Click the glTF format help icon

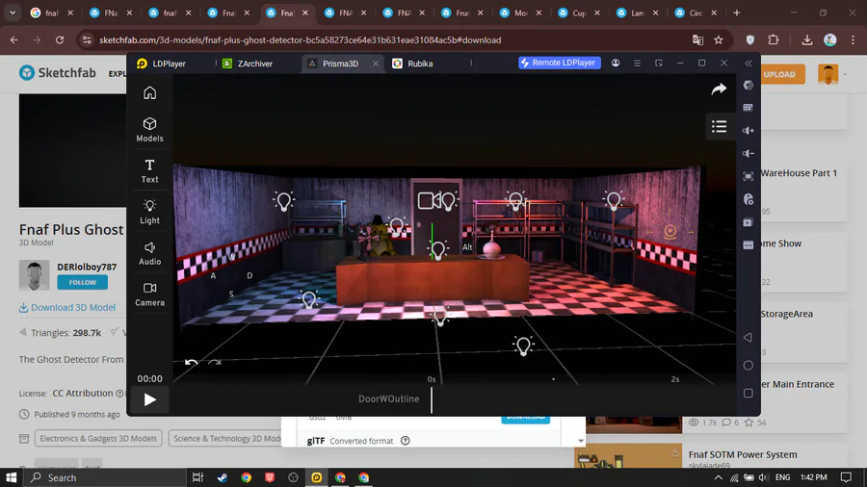tap(406, 441)
